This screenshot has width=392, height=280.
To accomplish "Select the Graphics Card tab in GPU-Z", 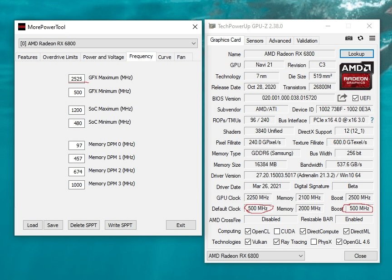I will pos(225,40).
